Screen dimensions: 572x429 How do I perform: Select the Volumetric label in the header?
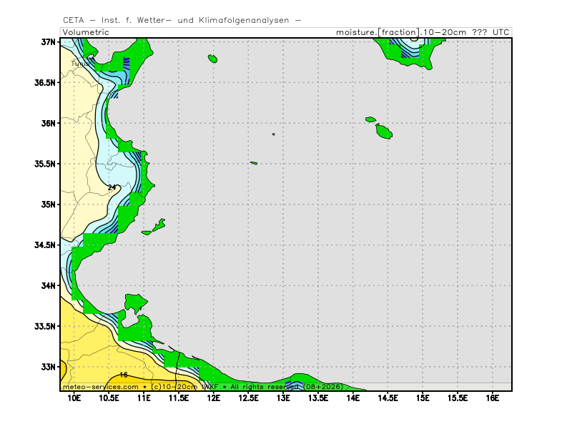coord(85,32)
